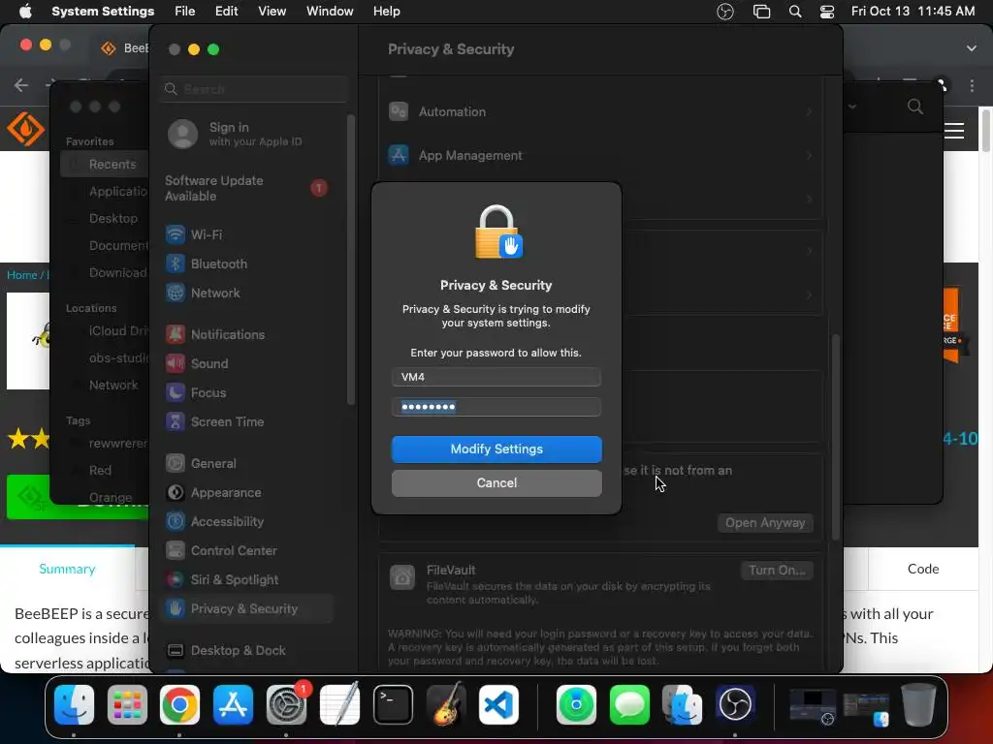Select Recents in Finder sidebar
Viewport: 993px width, 744px height.
click(x=105, y=165)
